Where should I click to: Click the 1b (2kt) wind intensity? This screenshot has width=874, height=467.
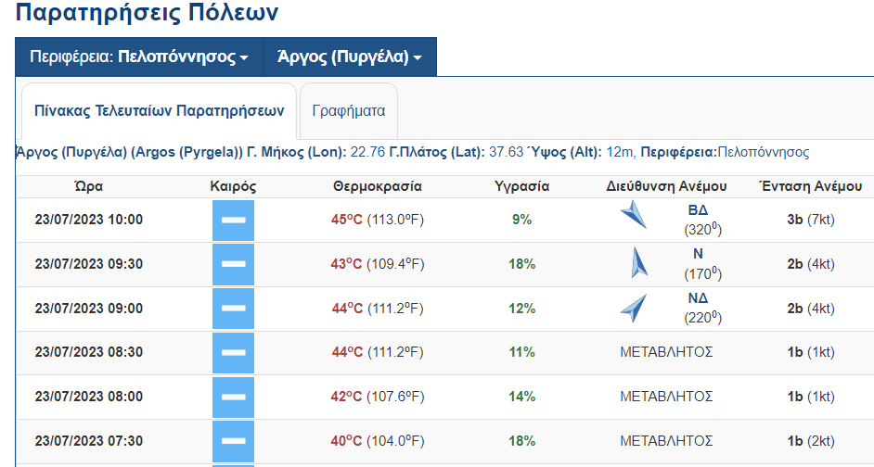pos(811,441)
